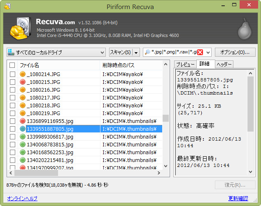Minimize the Piriform Recuva window

223,5
